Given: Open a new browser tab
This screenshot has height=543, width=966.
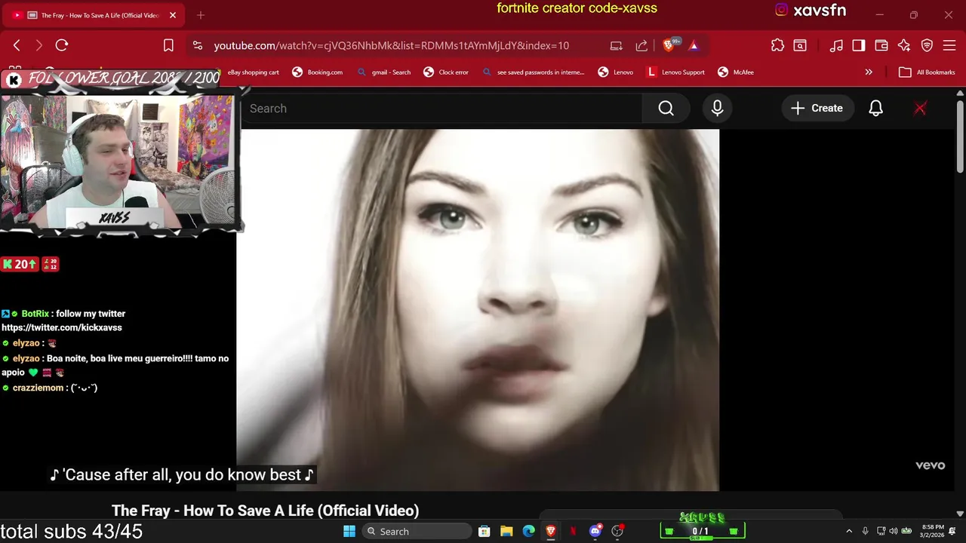Looking at the screenshot, I should (x=201, y=15).
